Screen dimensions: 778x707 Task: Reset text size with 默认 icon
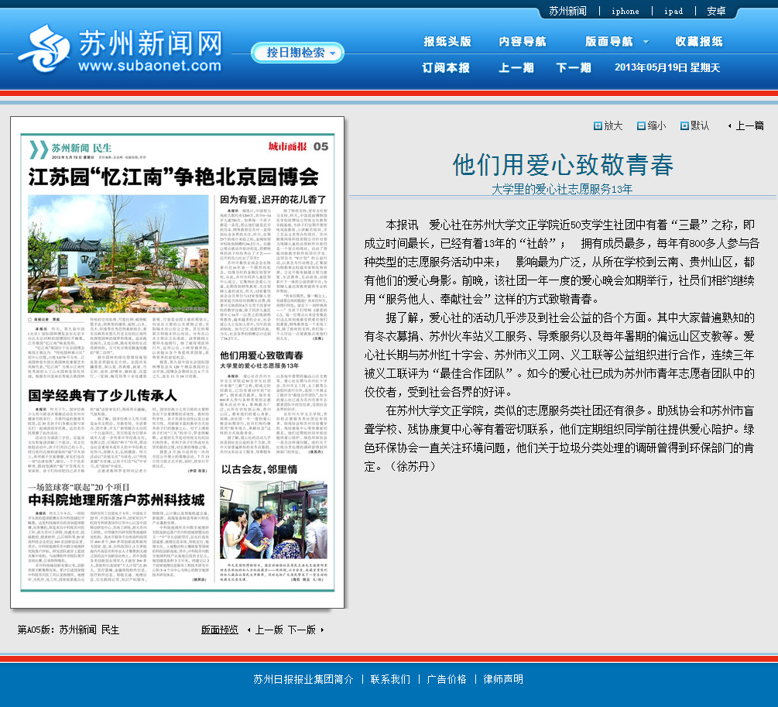[x=684, y=126]
